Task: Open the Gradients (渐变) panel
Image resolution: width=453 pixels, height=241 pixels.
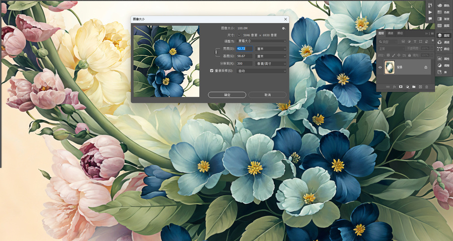Action: 443,19
